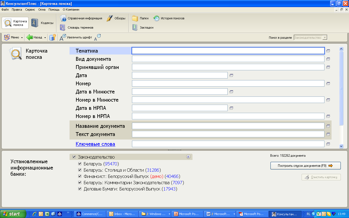Image resolution: width=349 pixels, height=218 pixels.
Task: Open the Файл menu
Action: (x=5, y=10)
